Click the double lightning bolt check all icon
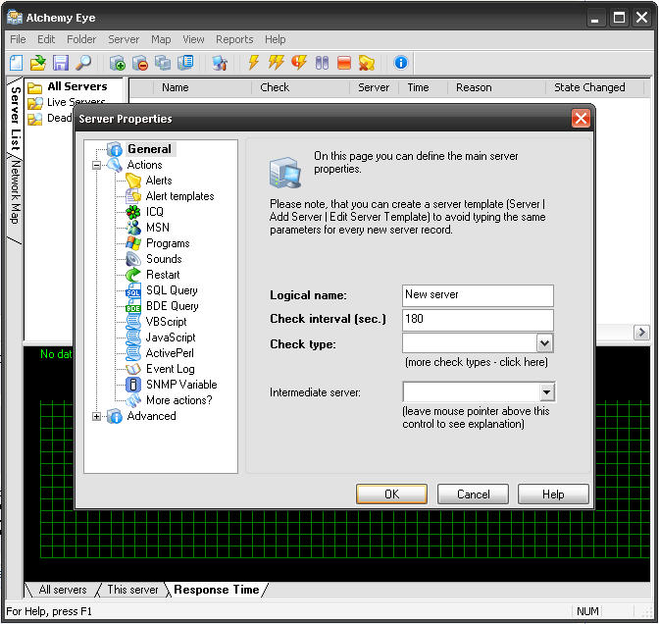This screenshot has width=659, height=624. point(277,63)
